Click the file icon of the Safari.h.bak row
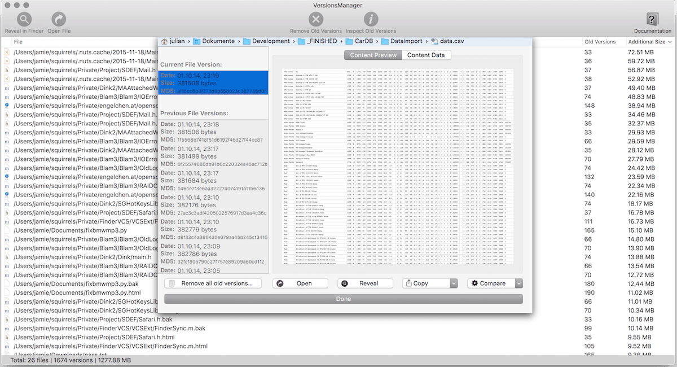This screenshot has height=367, width=677. pyautogui.click(x=7, y=319)
